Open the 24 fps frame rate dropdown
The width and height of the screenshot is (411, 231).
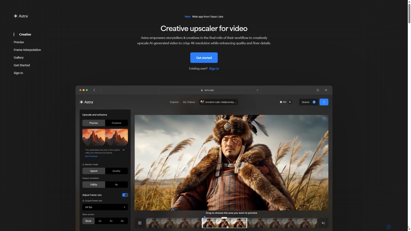105,207
